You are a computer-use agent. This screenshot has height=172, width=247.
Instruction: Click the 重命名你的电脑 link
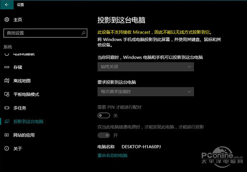coord(112,156)
